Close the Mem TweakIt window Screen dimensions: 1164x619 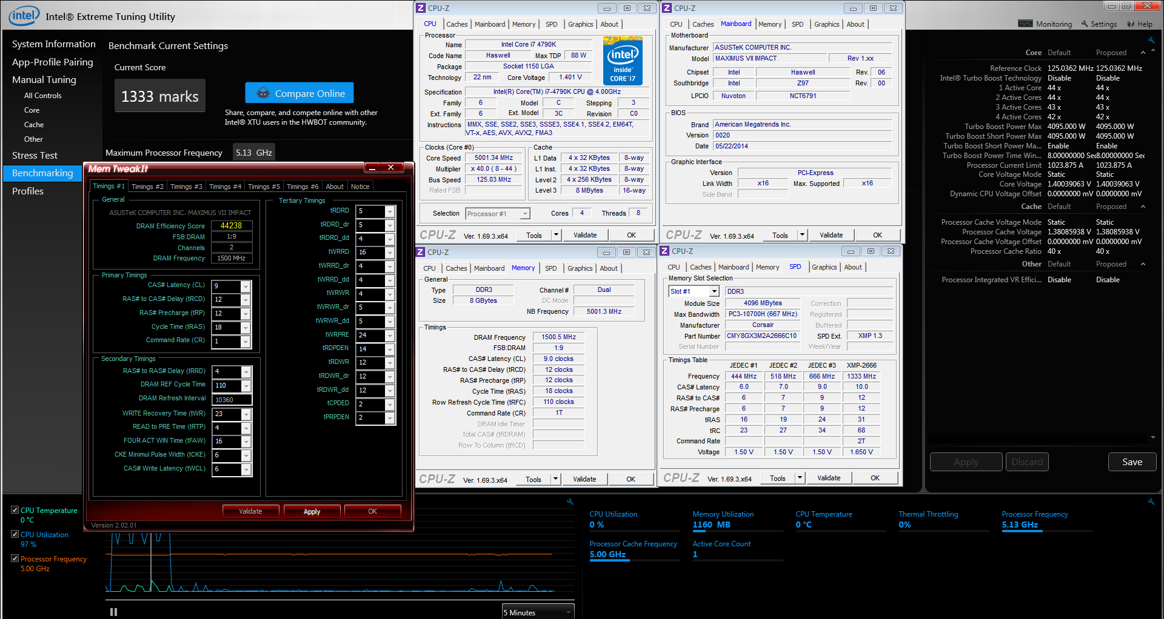point(392,168)
